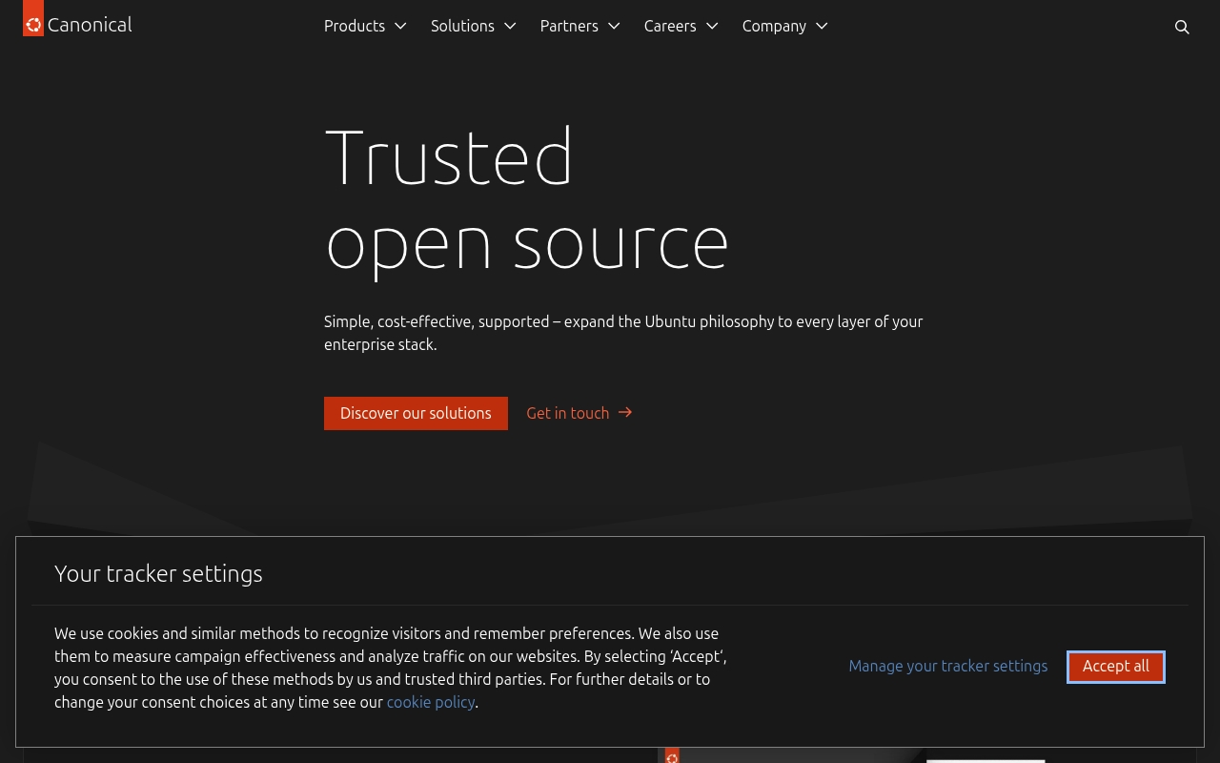Open the Solutions navigation item
Image resolution: width=1220 pixels, height=763 pixels.
point(474,26)
